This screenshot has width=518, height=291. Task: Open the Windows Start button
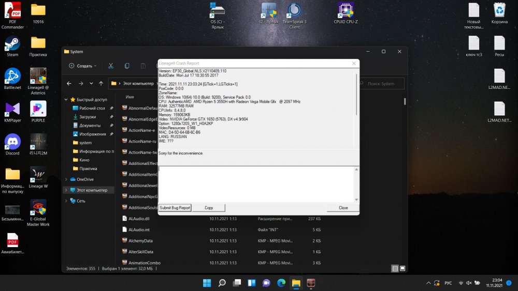click(x=207, y=283)
